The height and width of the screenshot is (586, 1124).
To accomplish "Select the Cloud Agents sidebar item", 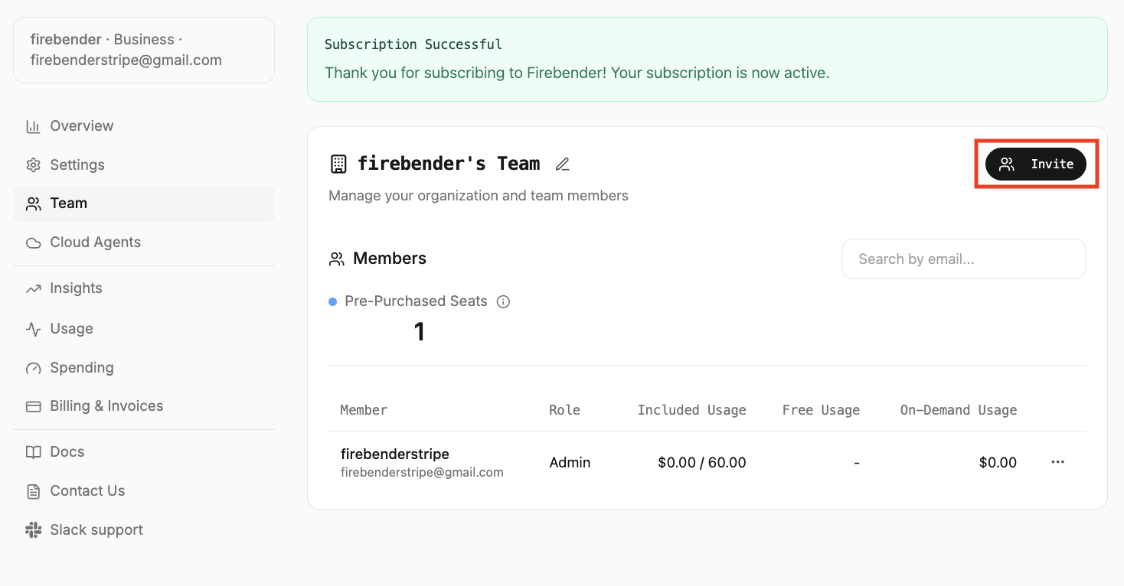I will click(x=95, y=243).
